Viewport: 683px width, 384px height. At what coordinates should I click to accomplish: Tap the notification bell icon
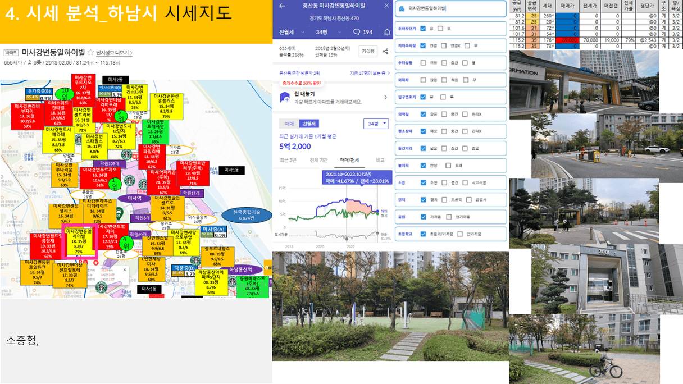click(x=387, y=32)
